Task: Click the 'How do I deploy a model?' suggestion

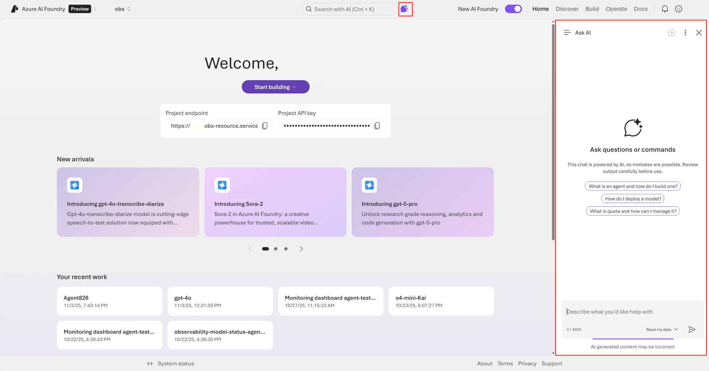Action: click(633, 199)
